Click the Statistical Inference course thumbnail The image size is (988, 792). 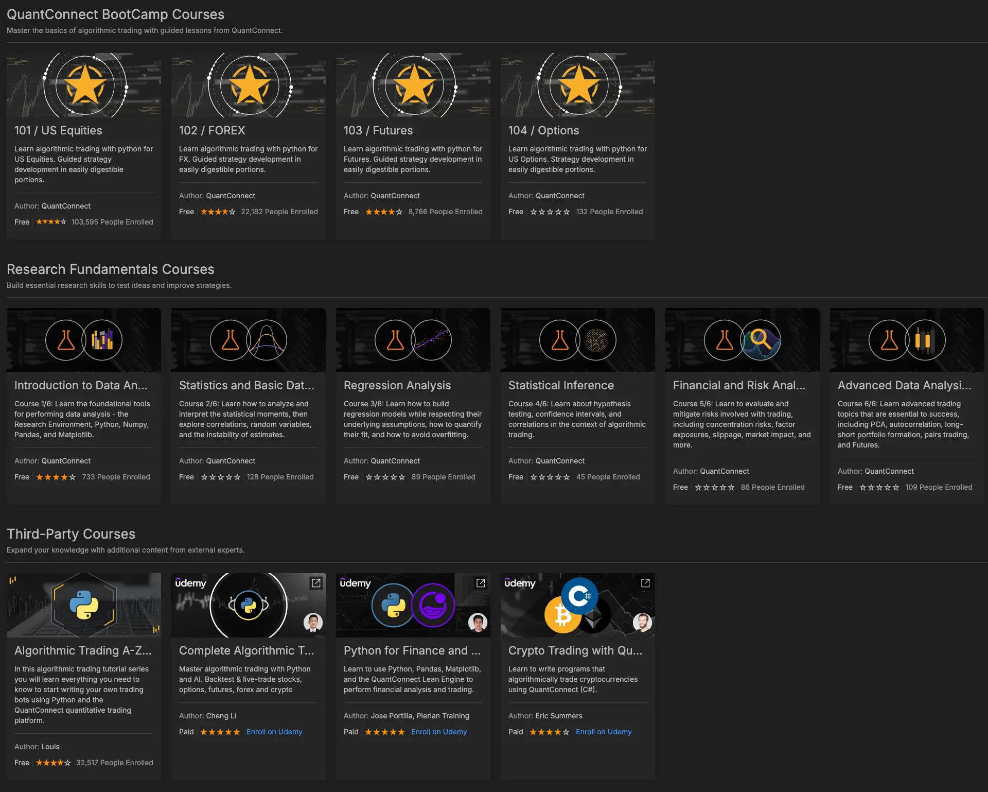pyautogui.click(x=577, y=340)
